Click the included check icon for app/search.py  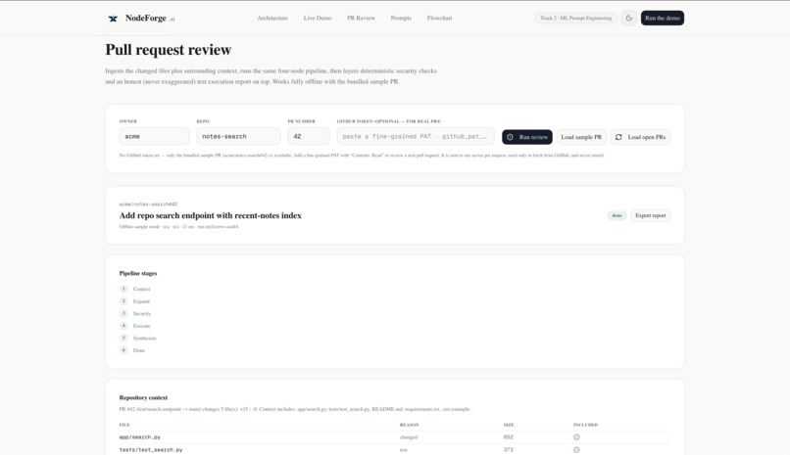[576, 437]
